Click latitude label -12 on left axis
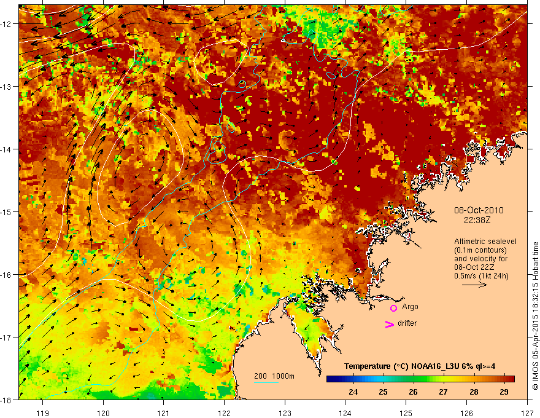This screenshot has height=418, width=540. coord(6,24)
